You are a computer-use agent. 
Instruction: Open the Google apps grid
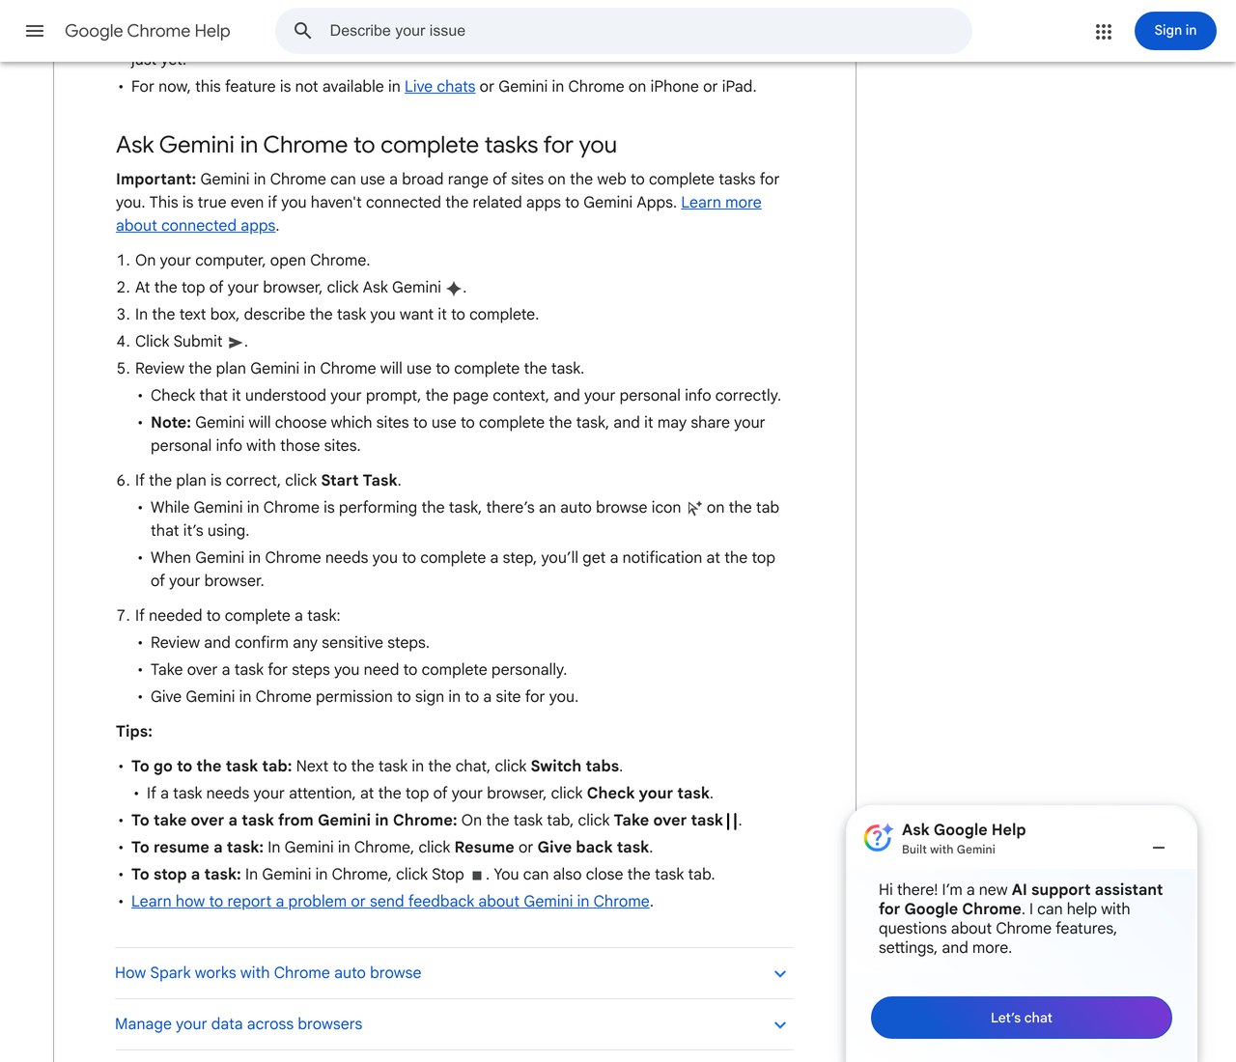click(x=1104, y=31)
